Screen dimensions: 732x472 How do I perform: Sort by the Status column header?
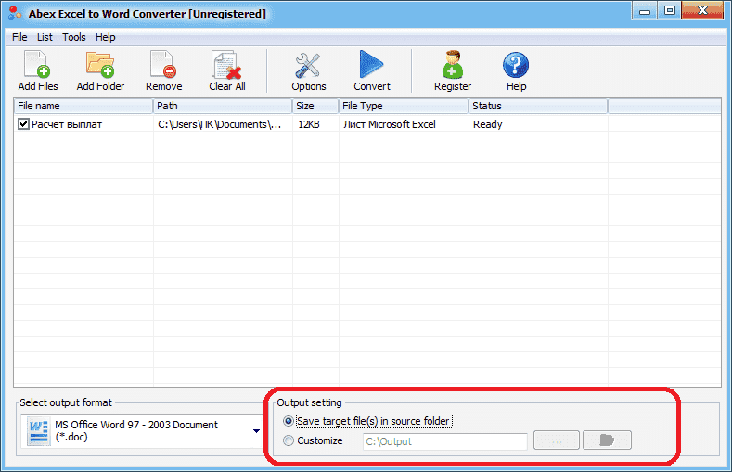point(538,106)
